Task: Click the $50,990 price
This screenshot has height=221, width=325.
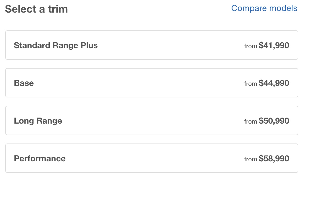Action: click(x=274, y=121)
